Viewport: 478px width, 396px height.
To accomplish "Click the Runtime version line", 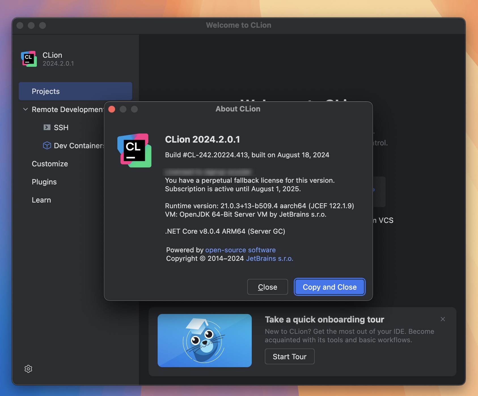I will [x=259, y=206].
